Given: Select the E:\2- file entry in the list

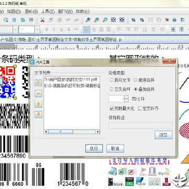Looking at the screenshot, I should coord(72,86).
